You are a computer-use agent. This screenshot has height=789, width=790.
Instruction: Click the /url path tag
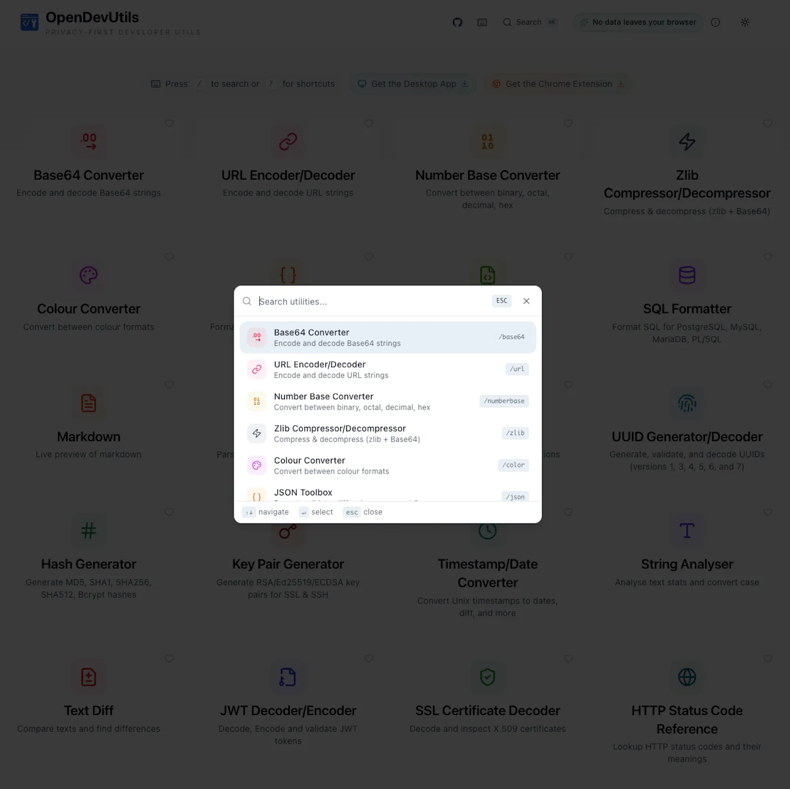[517, 369]
